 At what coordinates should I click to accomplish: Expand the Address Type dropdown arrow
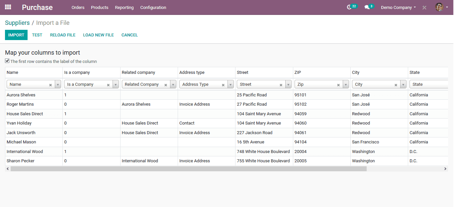[230, 84]
